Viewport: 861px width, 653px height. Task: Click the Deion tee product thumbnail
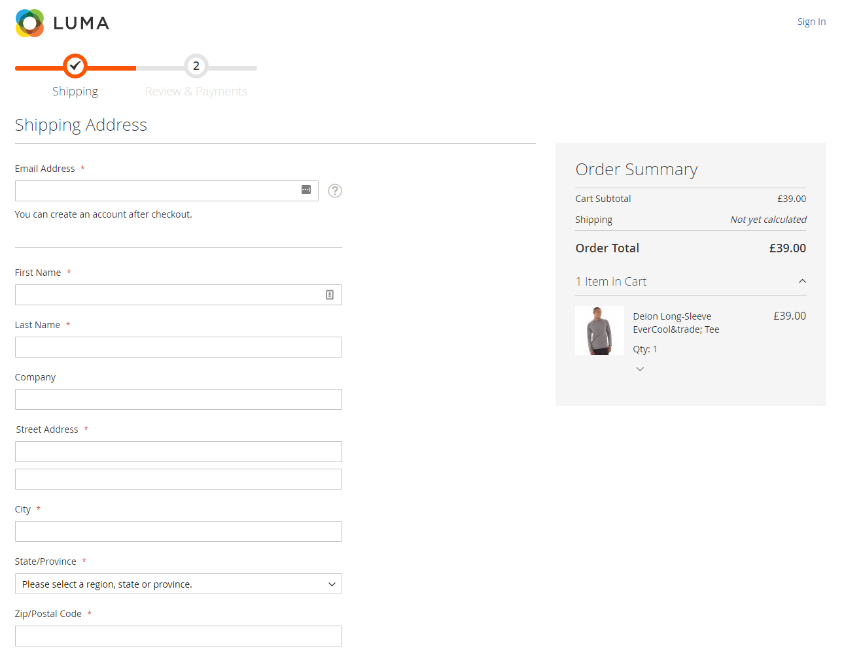coord(599,331)
